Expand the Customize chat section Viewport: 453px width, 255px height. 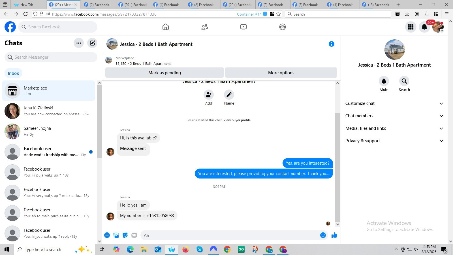[x=394, y=103]
